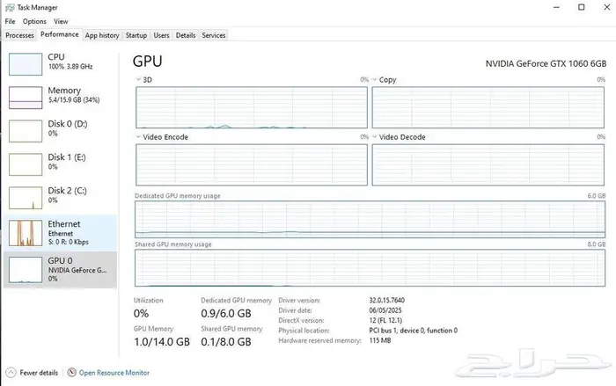This screenshot has width=616, height=386.
Task: Click the Open Resource Monitor link
Action: (x=114, y=373)
